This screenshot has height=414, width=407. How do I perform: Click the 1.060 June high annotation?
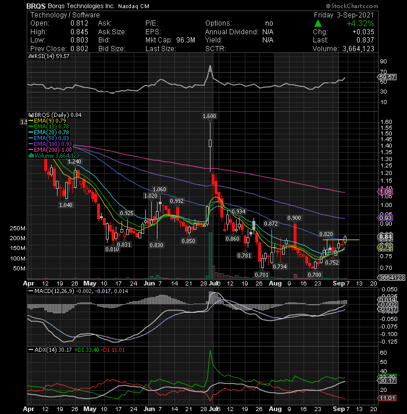[159, 190]
